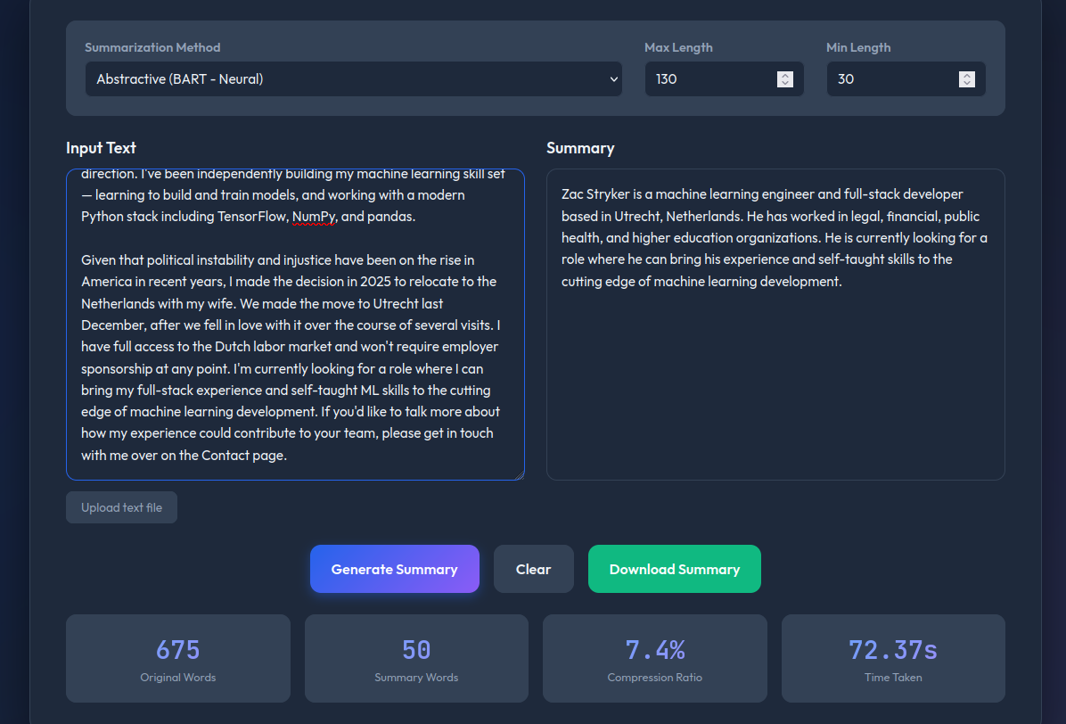Viewport: 1066px width, 724px height.
Task: Select the Summary Words statistic card
Action: (x=416, y=658)
